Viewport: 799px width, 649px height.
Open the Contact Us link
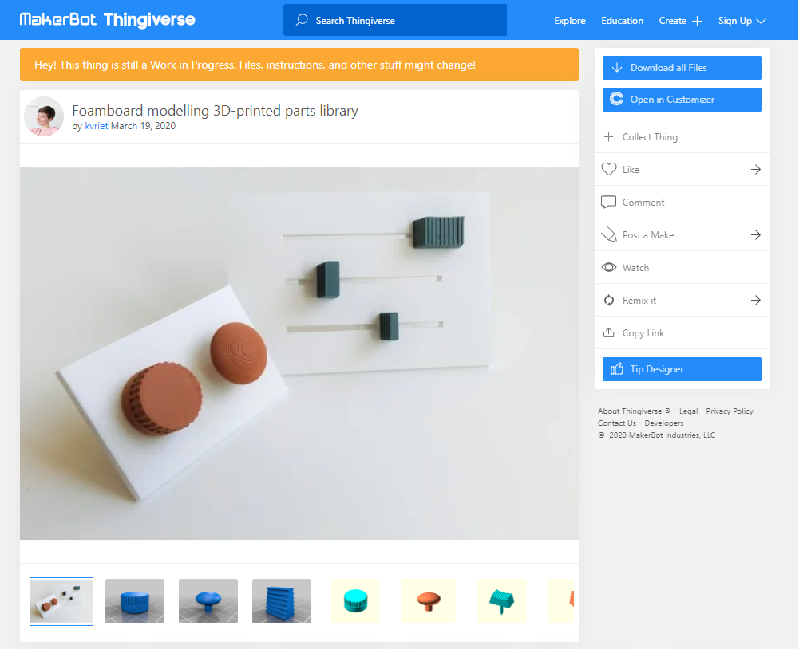616,423
